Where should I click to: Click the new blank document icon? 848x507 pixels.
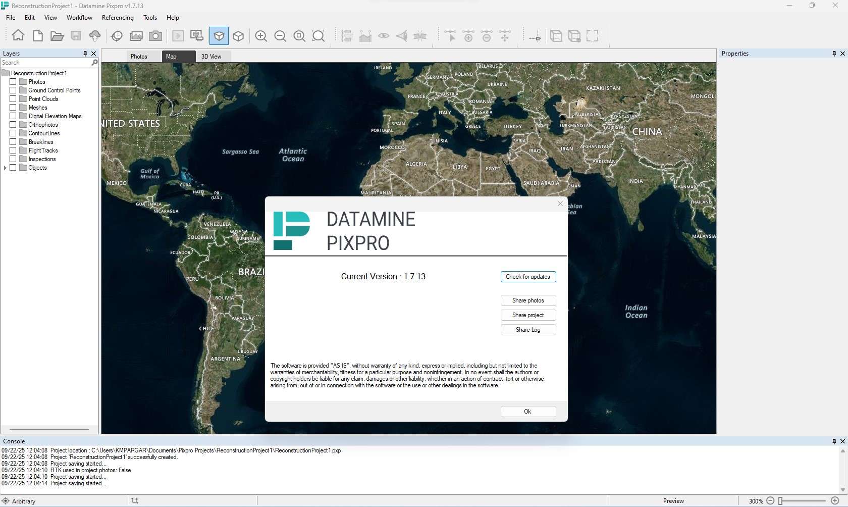(38, 36)
